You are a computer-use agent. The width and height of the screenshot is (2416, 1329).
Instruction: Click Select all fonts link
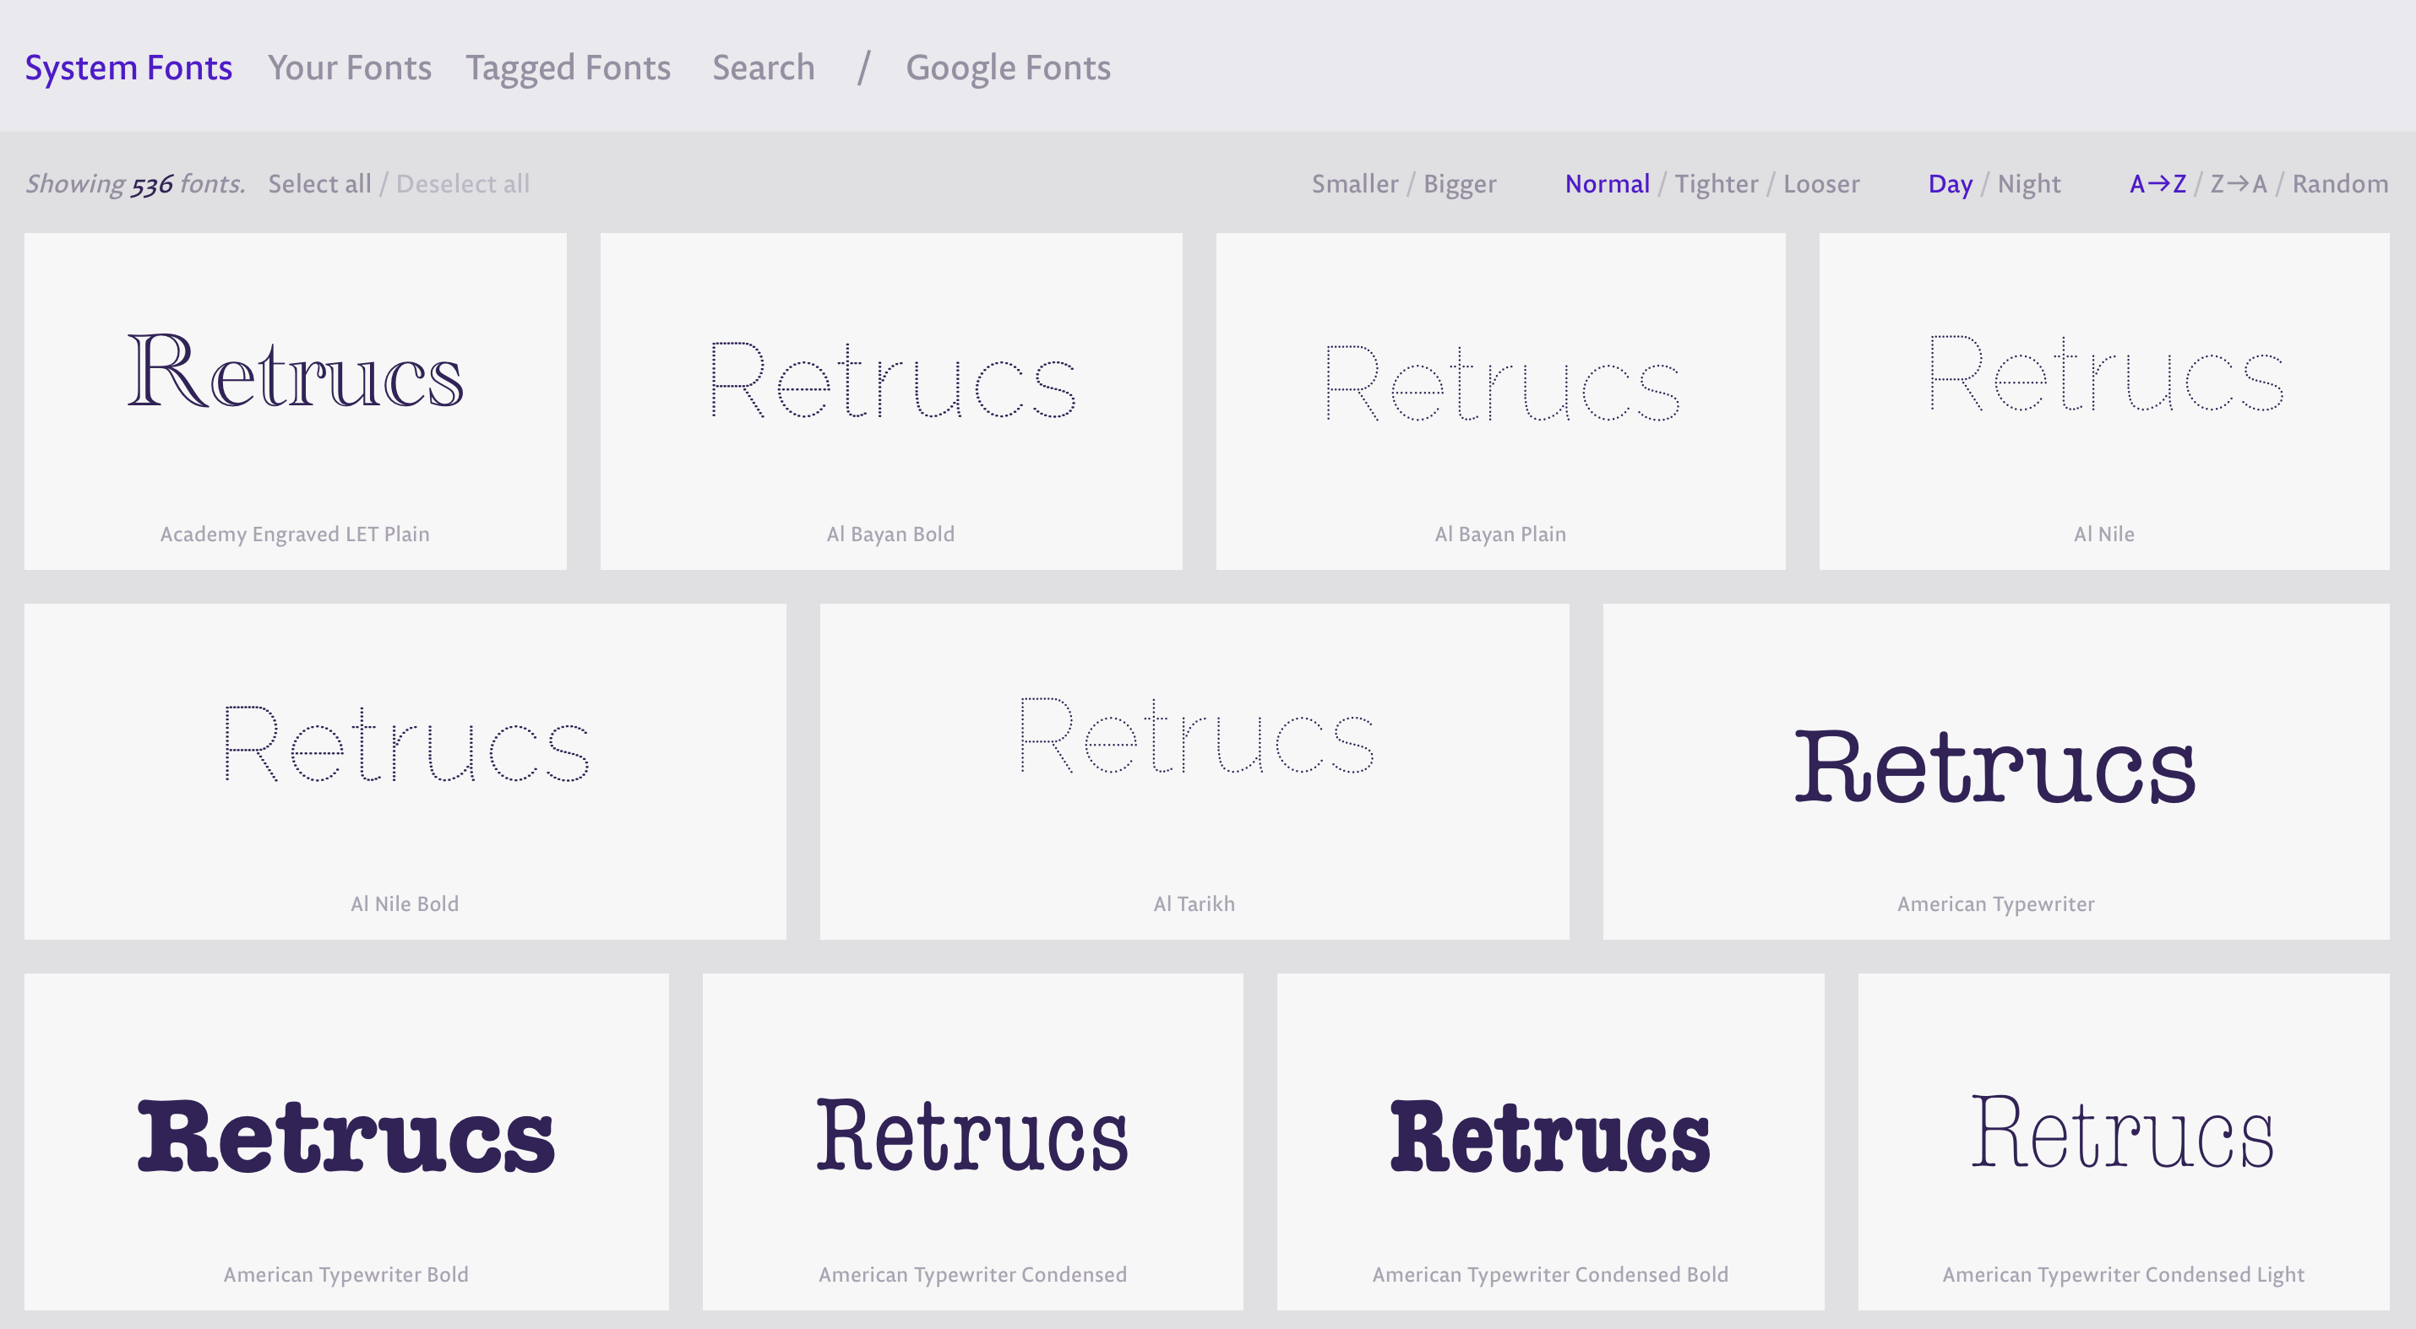(318, 184)
